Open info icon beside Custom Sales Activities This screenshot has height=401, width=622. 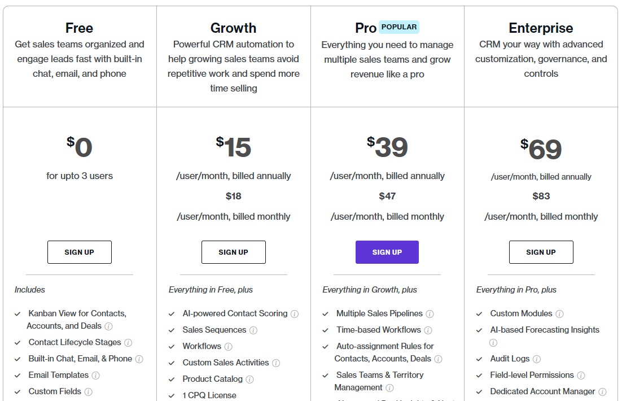point(276,363)
